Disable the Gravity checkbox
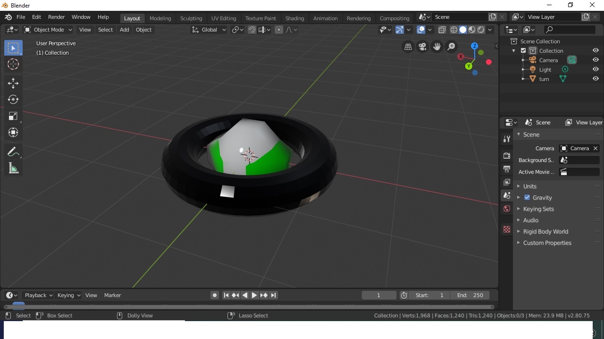This screenshot has width=604, height=339. [x=527, y=198]
